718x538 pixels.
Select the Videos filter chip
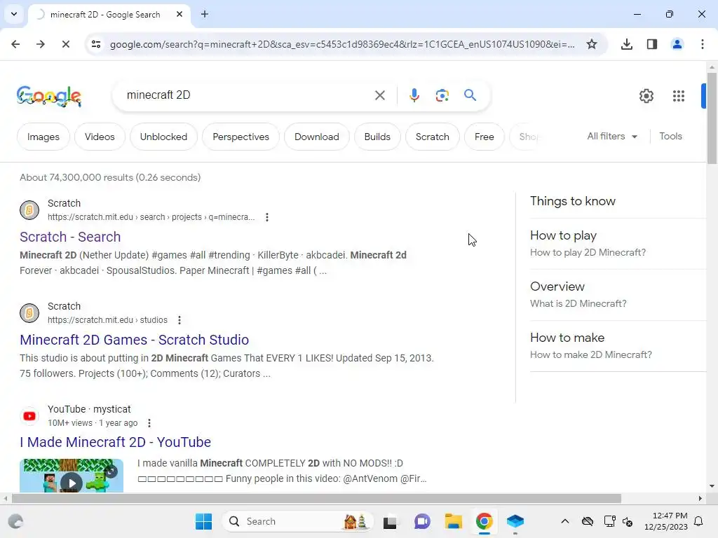coord(100,137)
